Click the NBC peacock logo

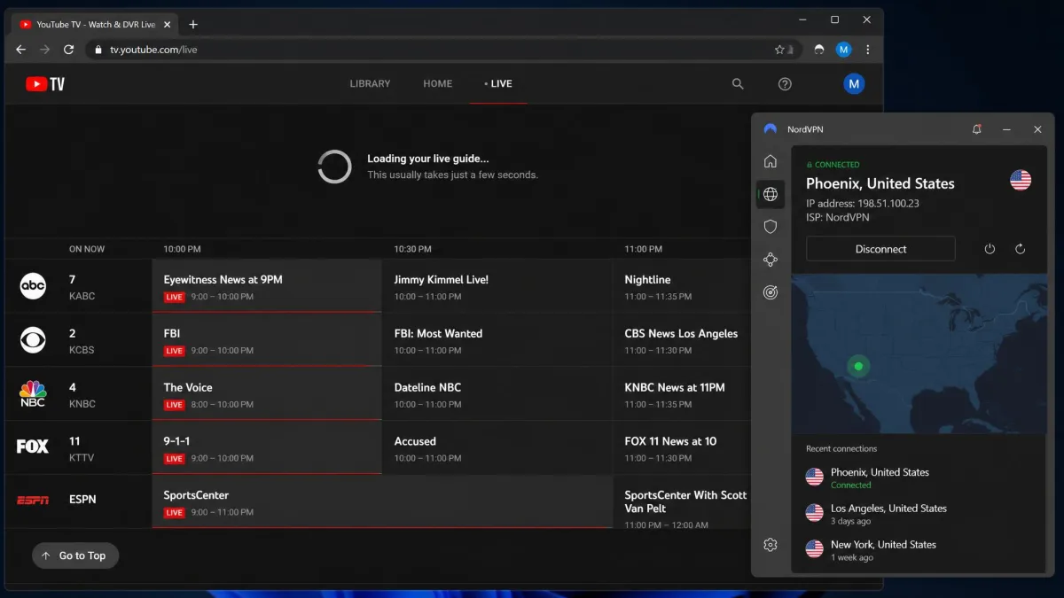tap(33, 393)
